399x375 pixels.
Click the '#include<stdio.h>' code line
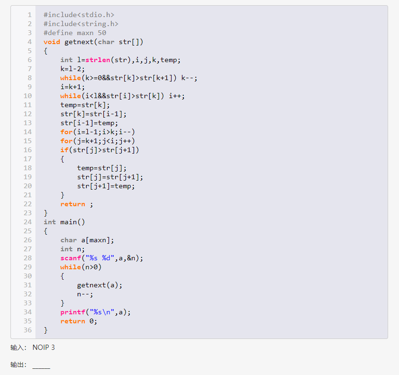click(x=79, y=15)
